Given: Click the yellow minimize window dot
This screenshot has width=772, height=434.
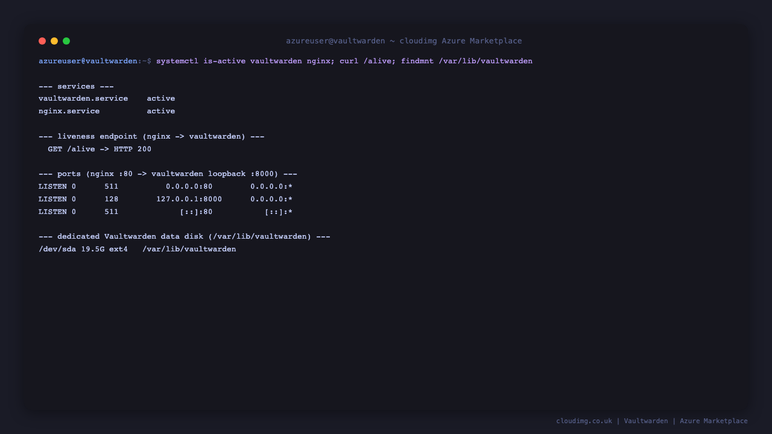Looking at the screenshot, I should (54, 41).
